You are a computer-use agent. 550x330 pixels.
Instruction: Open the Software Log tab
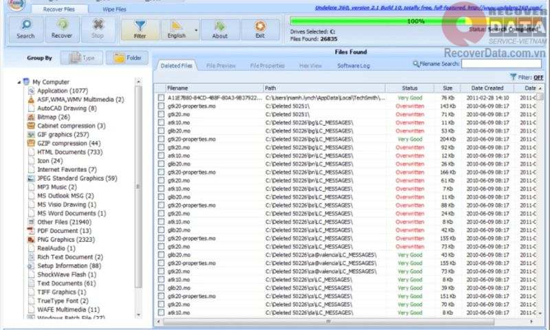coord(353,66)
